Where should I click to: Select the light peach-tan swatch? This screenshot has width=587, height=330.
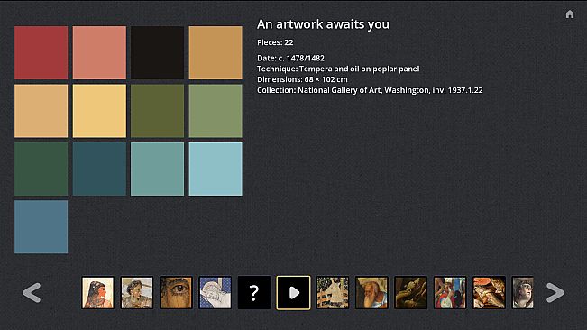(41, 111)
